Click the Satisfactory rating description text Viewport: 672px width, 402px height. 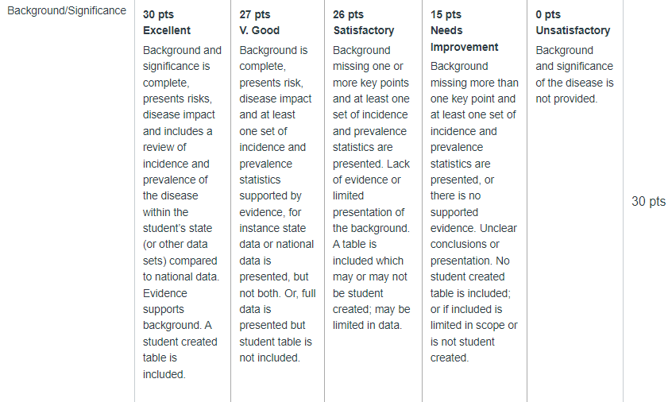click(x=371, y=187)
